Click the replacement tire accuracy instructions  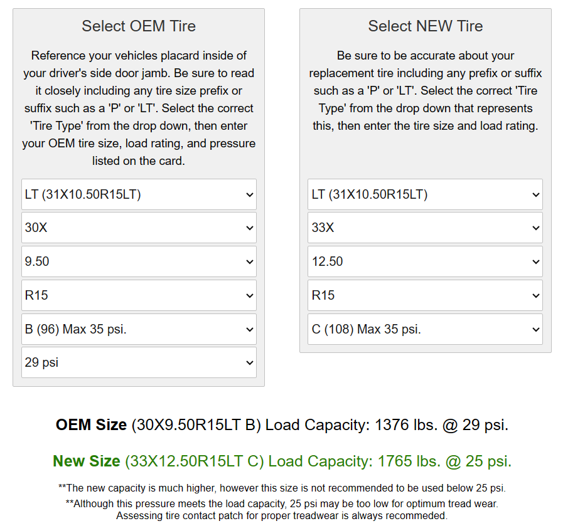(x=425, y=90)
